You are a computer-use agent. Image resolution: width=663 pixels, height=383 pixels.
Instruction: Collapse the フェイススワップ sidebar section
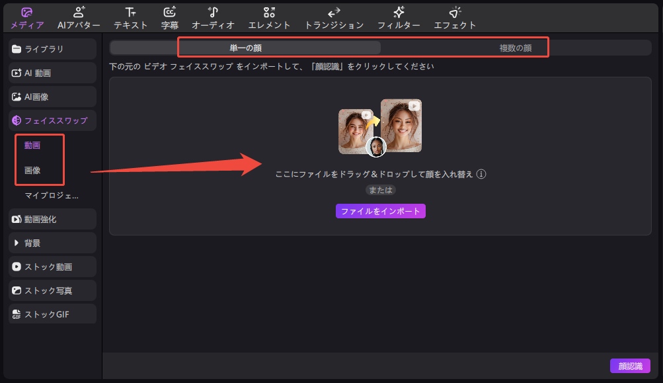[x=53, y=120]
